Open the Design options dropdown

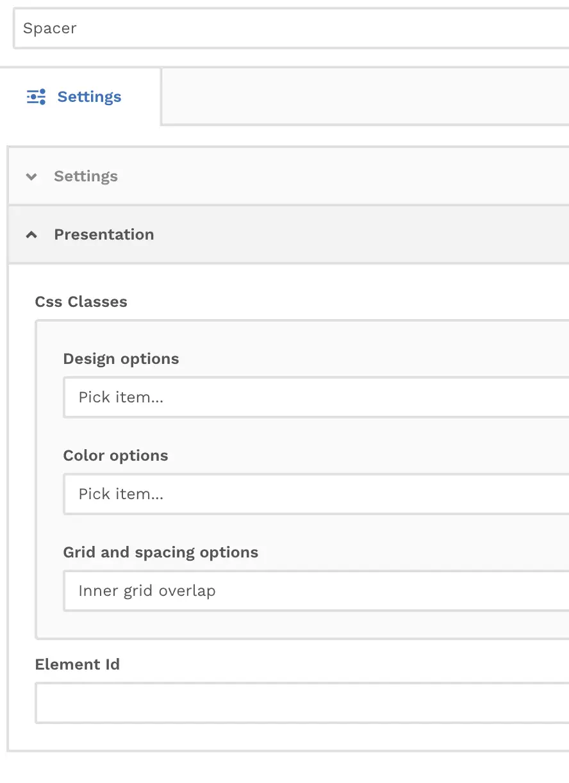(x=317, y=397)
